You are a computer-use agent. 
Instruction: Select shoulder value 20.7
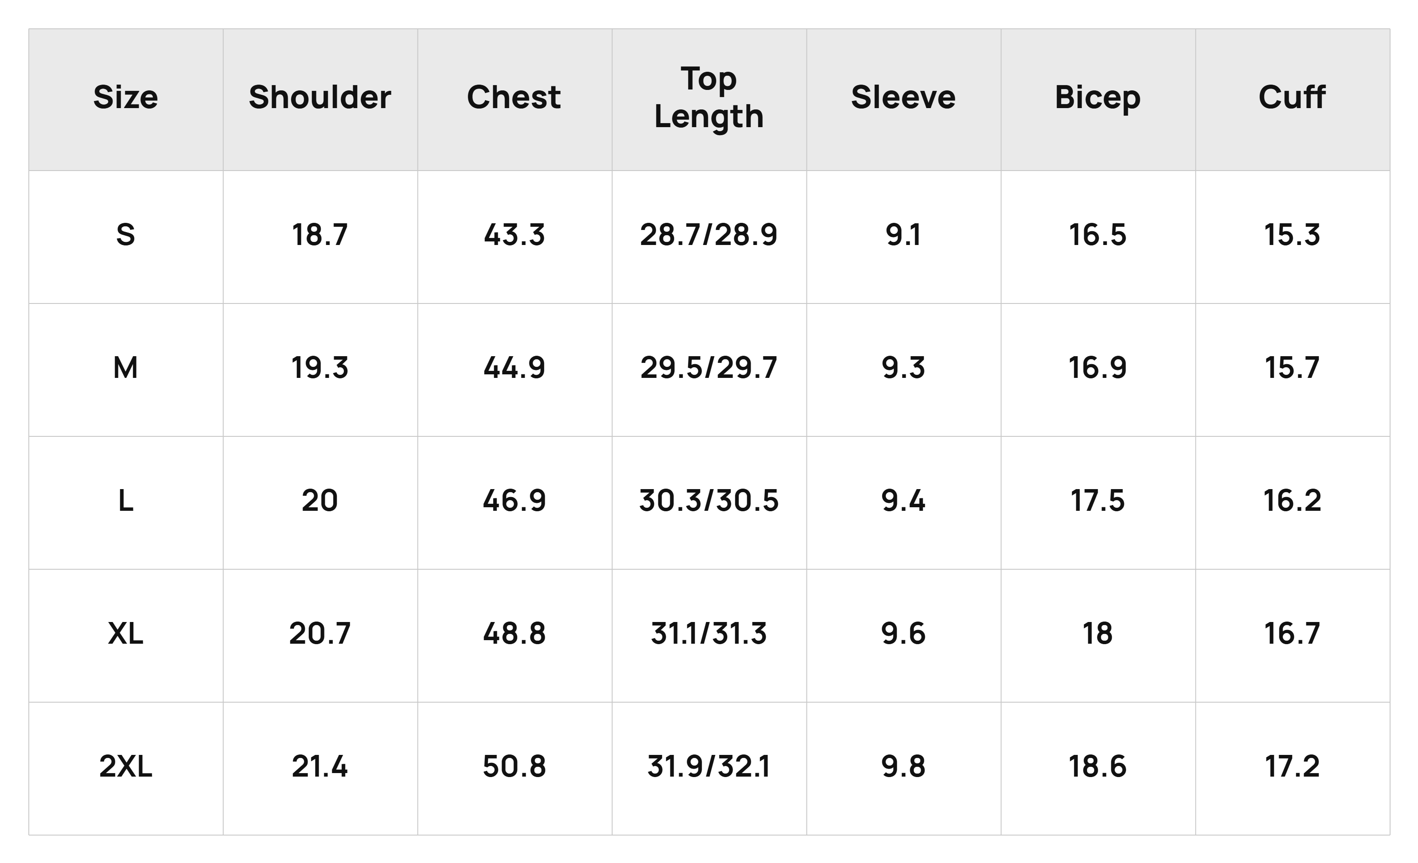pyautogui.click(x=320, y=634)
